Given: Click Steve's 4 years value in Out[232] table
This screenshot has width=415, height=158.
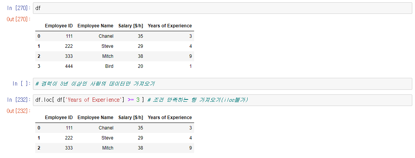Looking at the screenshot, I should [191, 138].
